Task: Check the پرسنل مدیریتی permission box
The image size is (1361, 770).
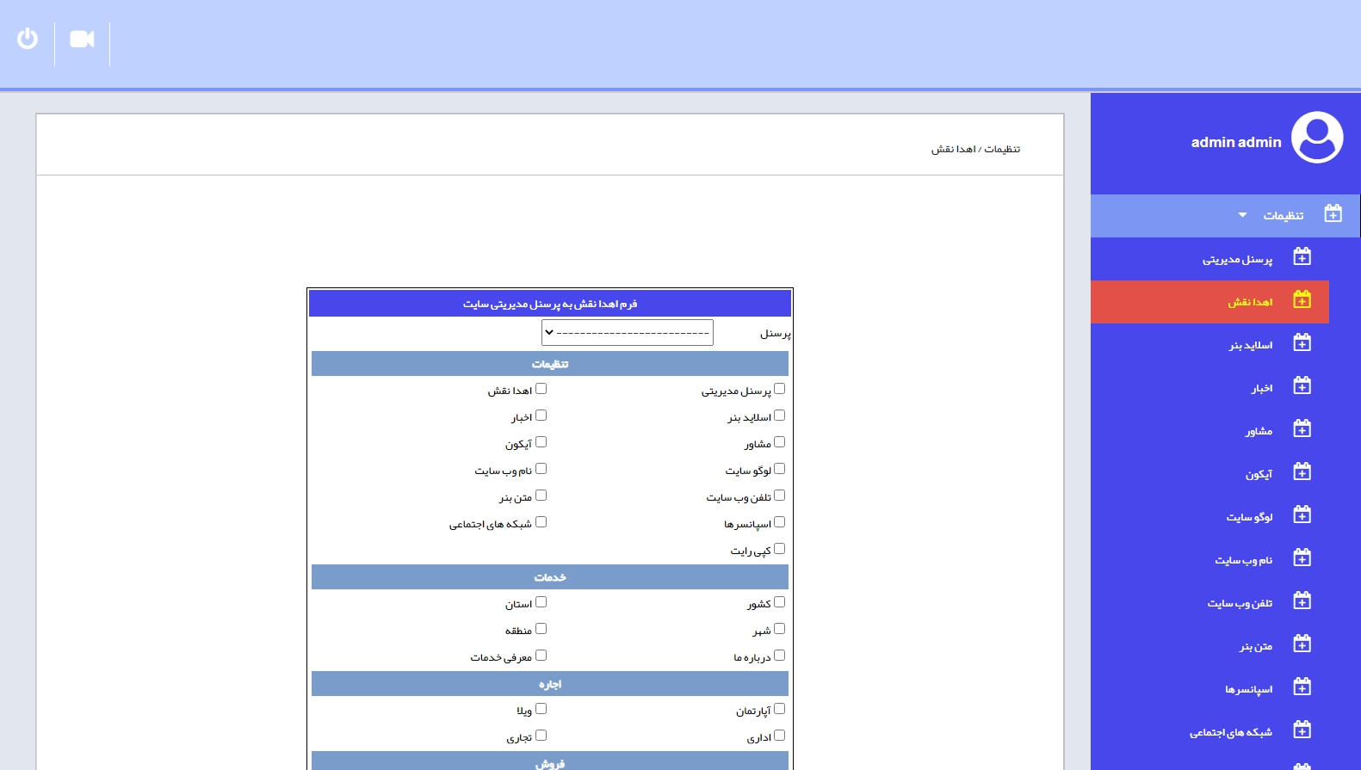Action: [779, 389]
